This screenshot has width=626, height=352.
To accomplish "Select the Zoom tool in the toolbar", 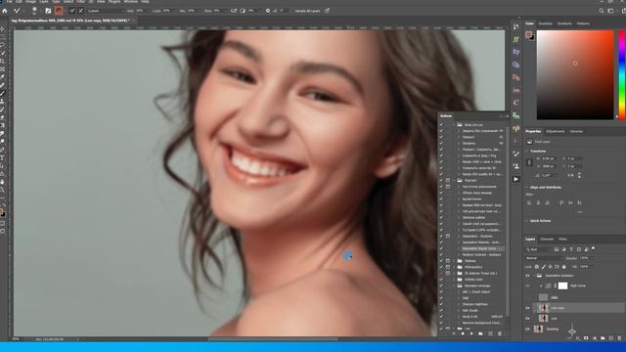I will 3,190.
